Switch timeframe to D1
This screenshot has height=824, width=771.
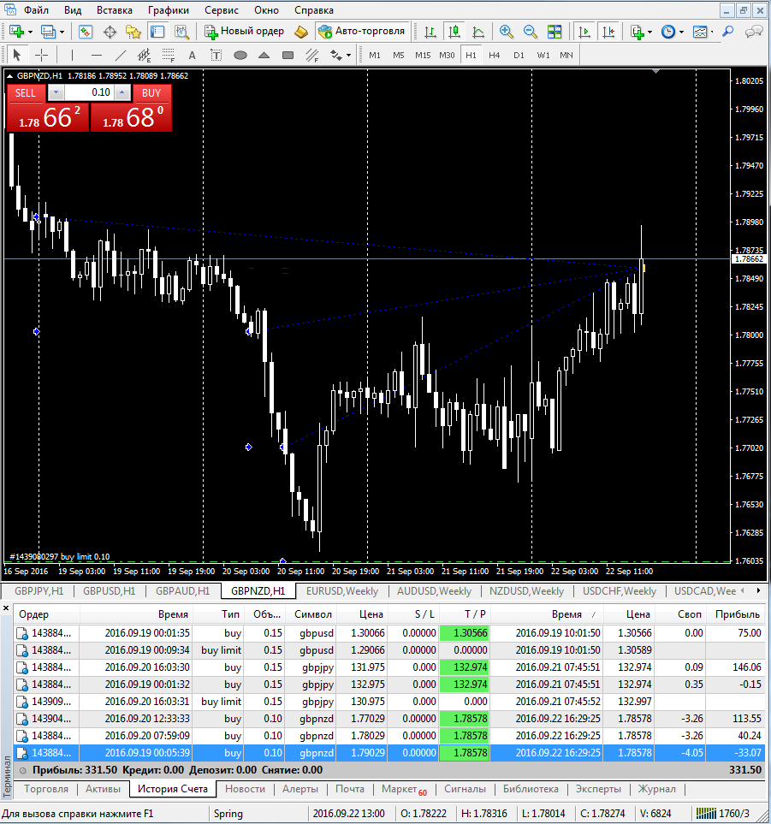[519, 55]
